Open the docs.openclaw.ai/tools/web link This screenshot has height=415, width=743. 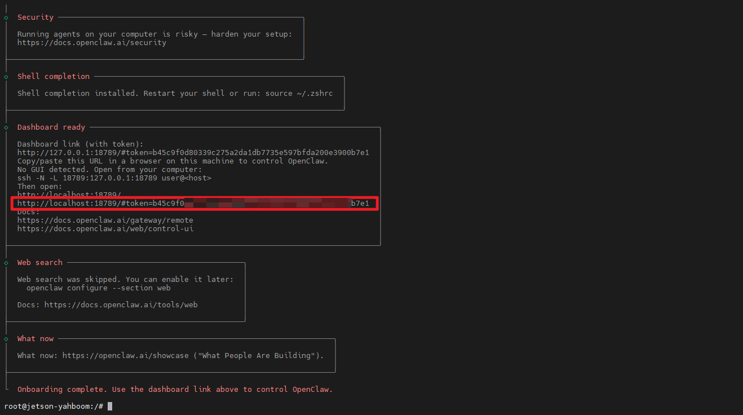pyautogui.click(x=121, y=305)
